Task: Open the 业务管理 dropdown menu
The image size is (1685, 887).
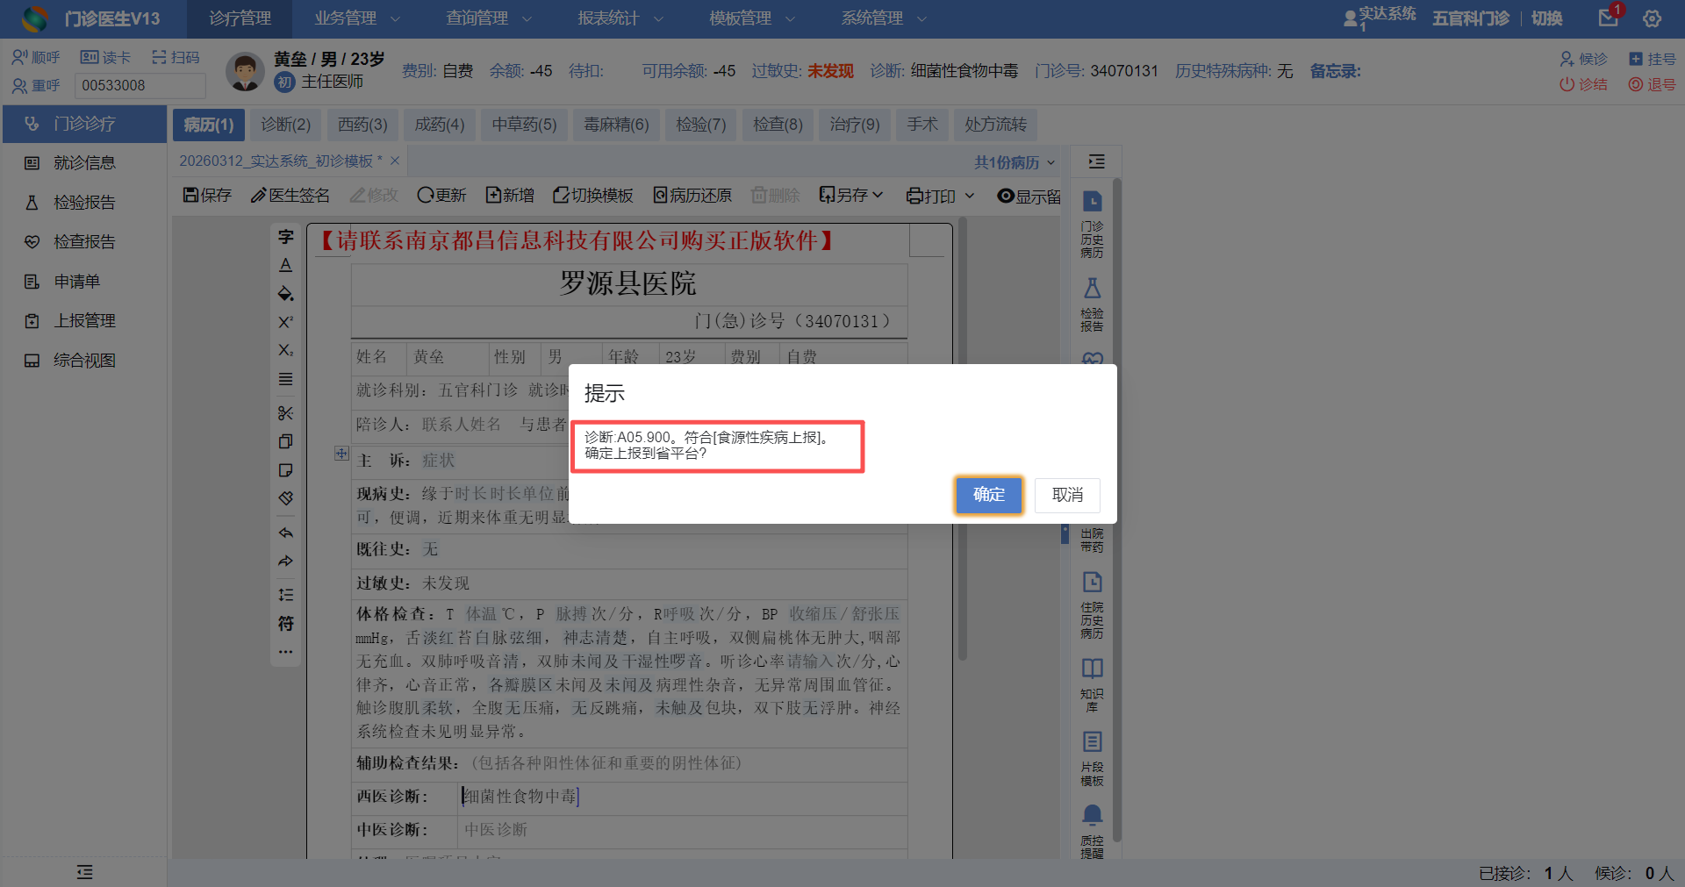Action: point(357,18)
